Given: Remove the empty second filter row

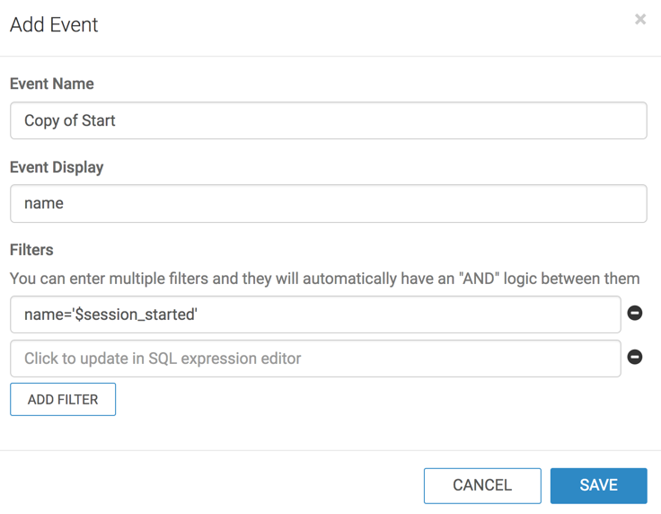Looking at the screenshot, I should coord(635,357).
